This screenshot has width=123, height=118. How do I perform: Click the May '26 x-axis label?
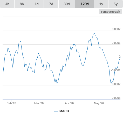point(99,103)
